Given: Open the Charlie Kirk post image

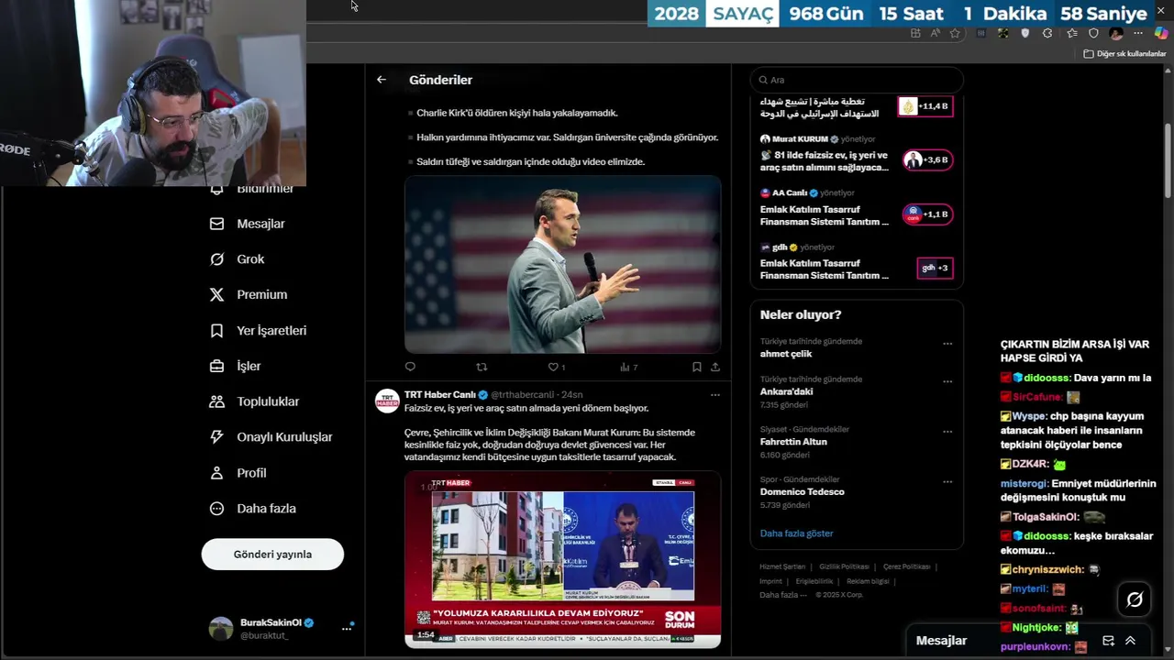Looking at the screenshot, I should 562,265.
